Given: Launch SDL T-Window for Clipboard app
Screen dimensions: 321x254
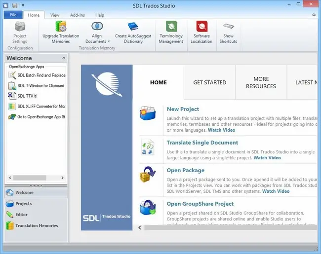Looking at the screenshot, I should 37,86.
